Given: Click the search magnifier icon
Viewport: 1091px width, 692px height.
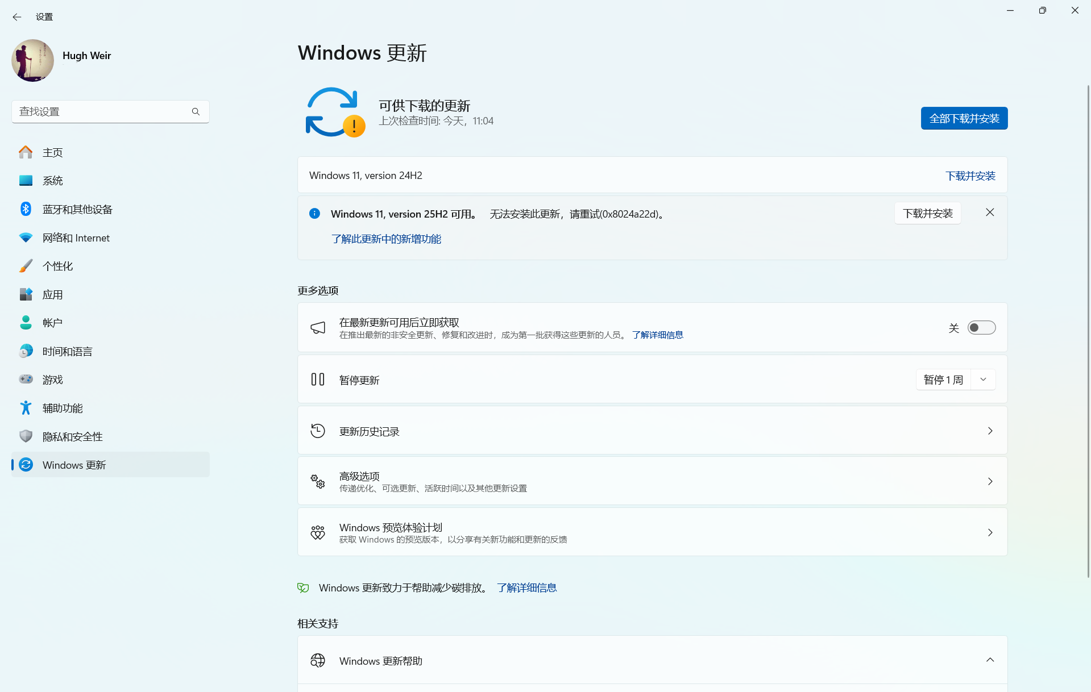Looking at the screenshot, I should tap(196, 111).
